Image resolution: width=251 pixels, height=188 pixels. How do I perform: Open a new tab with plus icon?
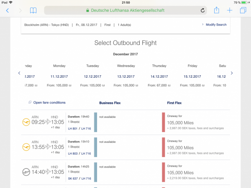pos(230,10)
